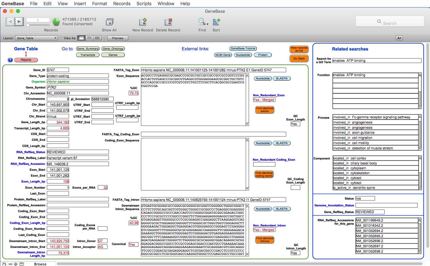Open the Find options dropdown arrow

[x=207, y=24]
